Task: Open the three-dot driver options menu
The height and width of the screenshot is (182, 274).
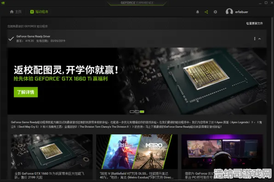Action: pos(255,38)
